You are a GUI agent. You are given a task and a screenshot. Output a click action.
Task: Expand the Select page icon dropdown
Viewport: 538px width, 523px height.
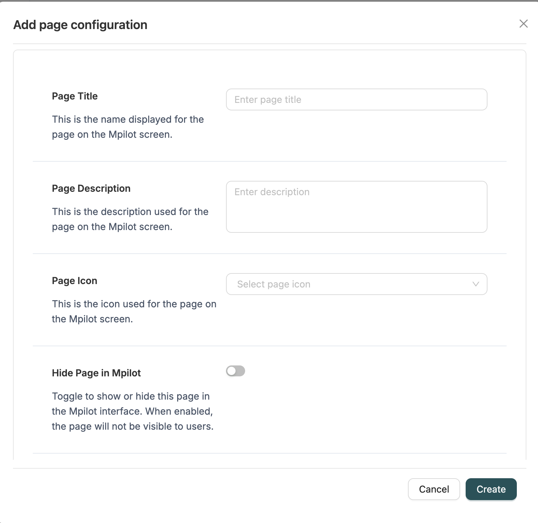click(x=356, y=284)
